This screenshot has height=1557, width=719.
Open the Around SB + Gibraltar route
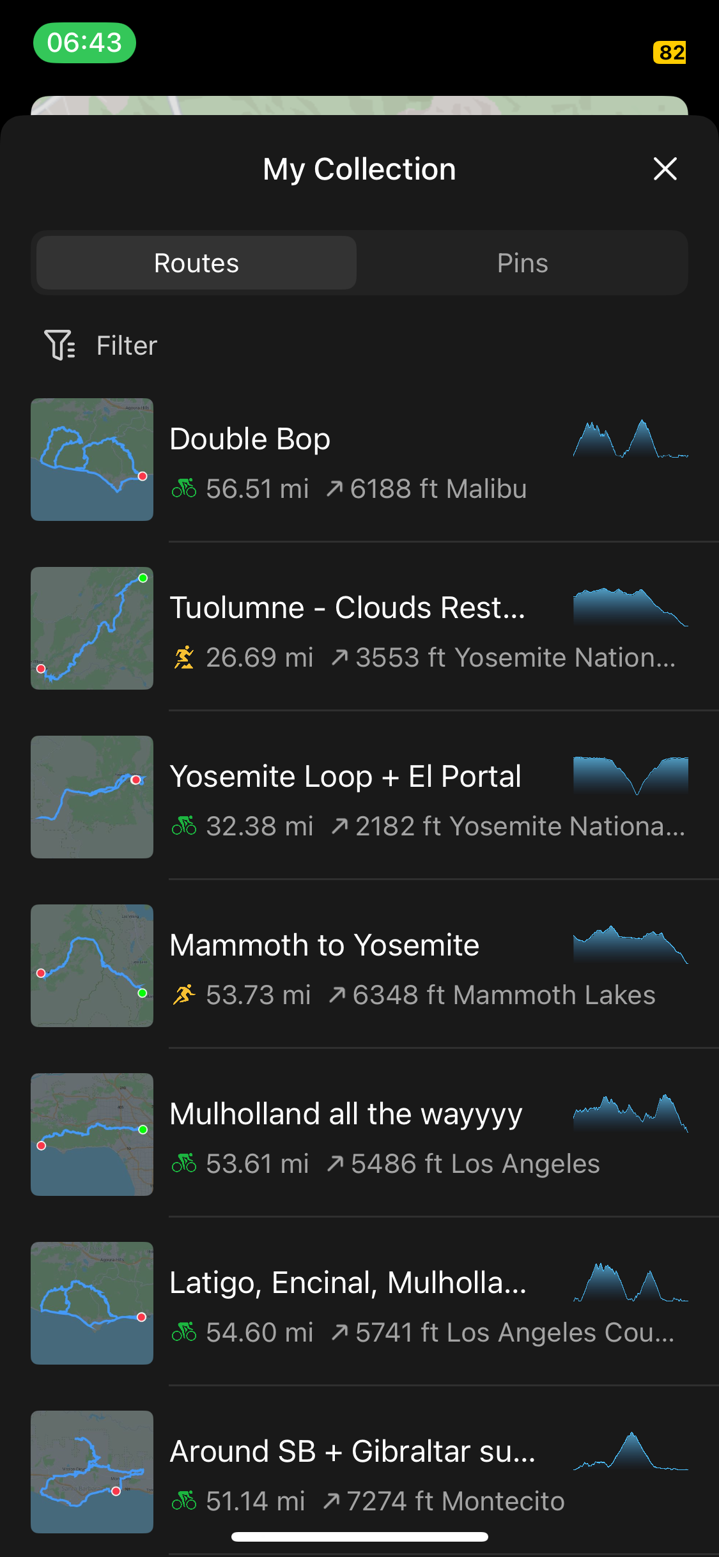click(x=375, y=1472)
